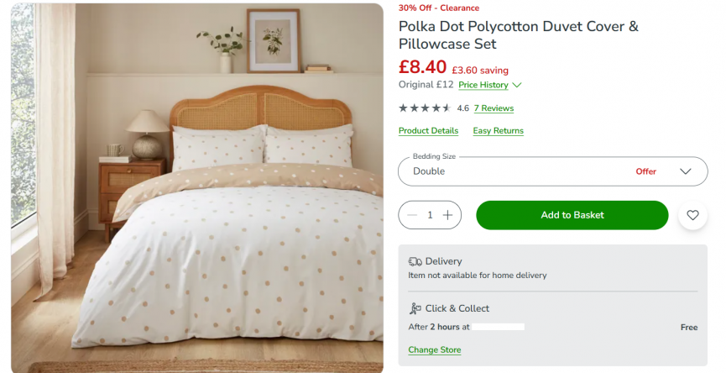Click the star rating icons

[x=425, y=108]
